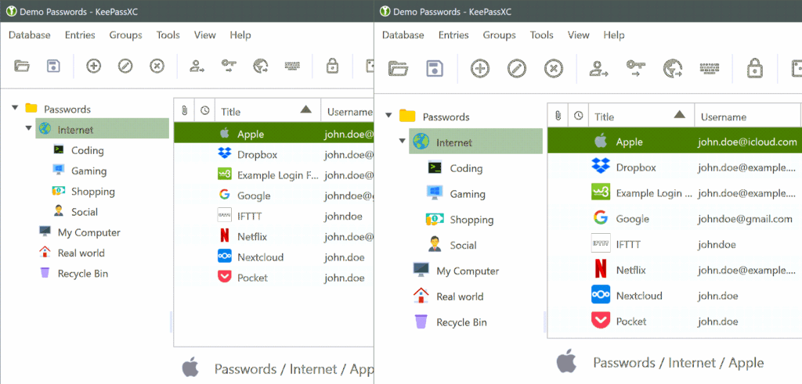Screen dimensions: 802x384
Task: Select Real world group in left window
Action: pos(81,253)
